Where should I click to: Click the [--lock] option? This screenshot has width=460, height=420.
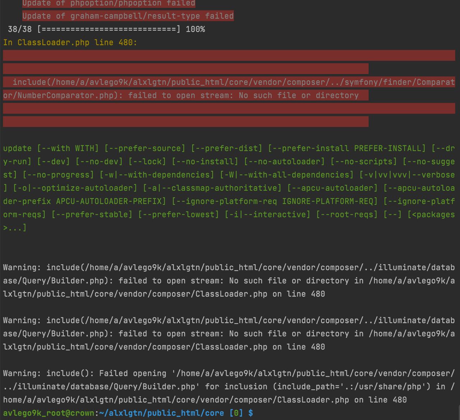147,161
